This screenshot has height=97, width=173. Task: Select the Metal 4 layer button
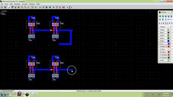(165, 35)
